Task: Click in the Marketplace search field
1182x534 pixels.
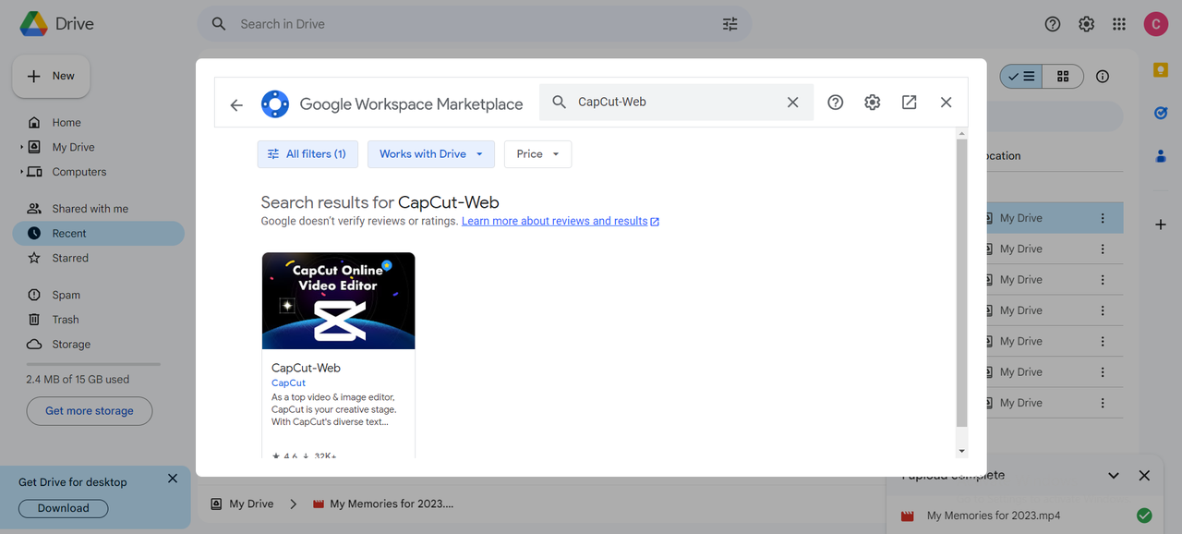Action: point(676,103)
